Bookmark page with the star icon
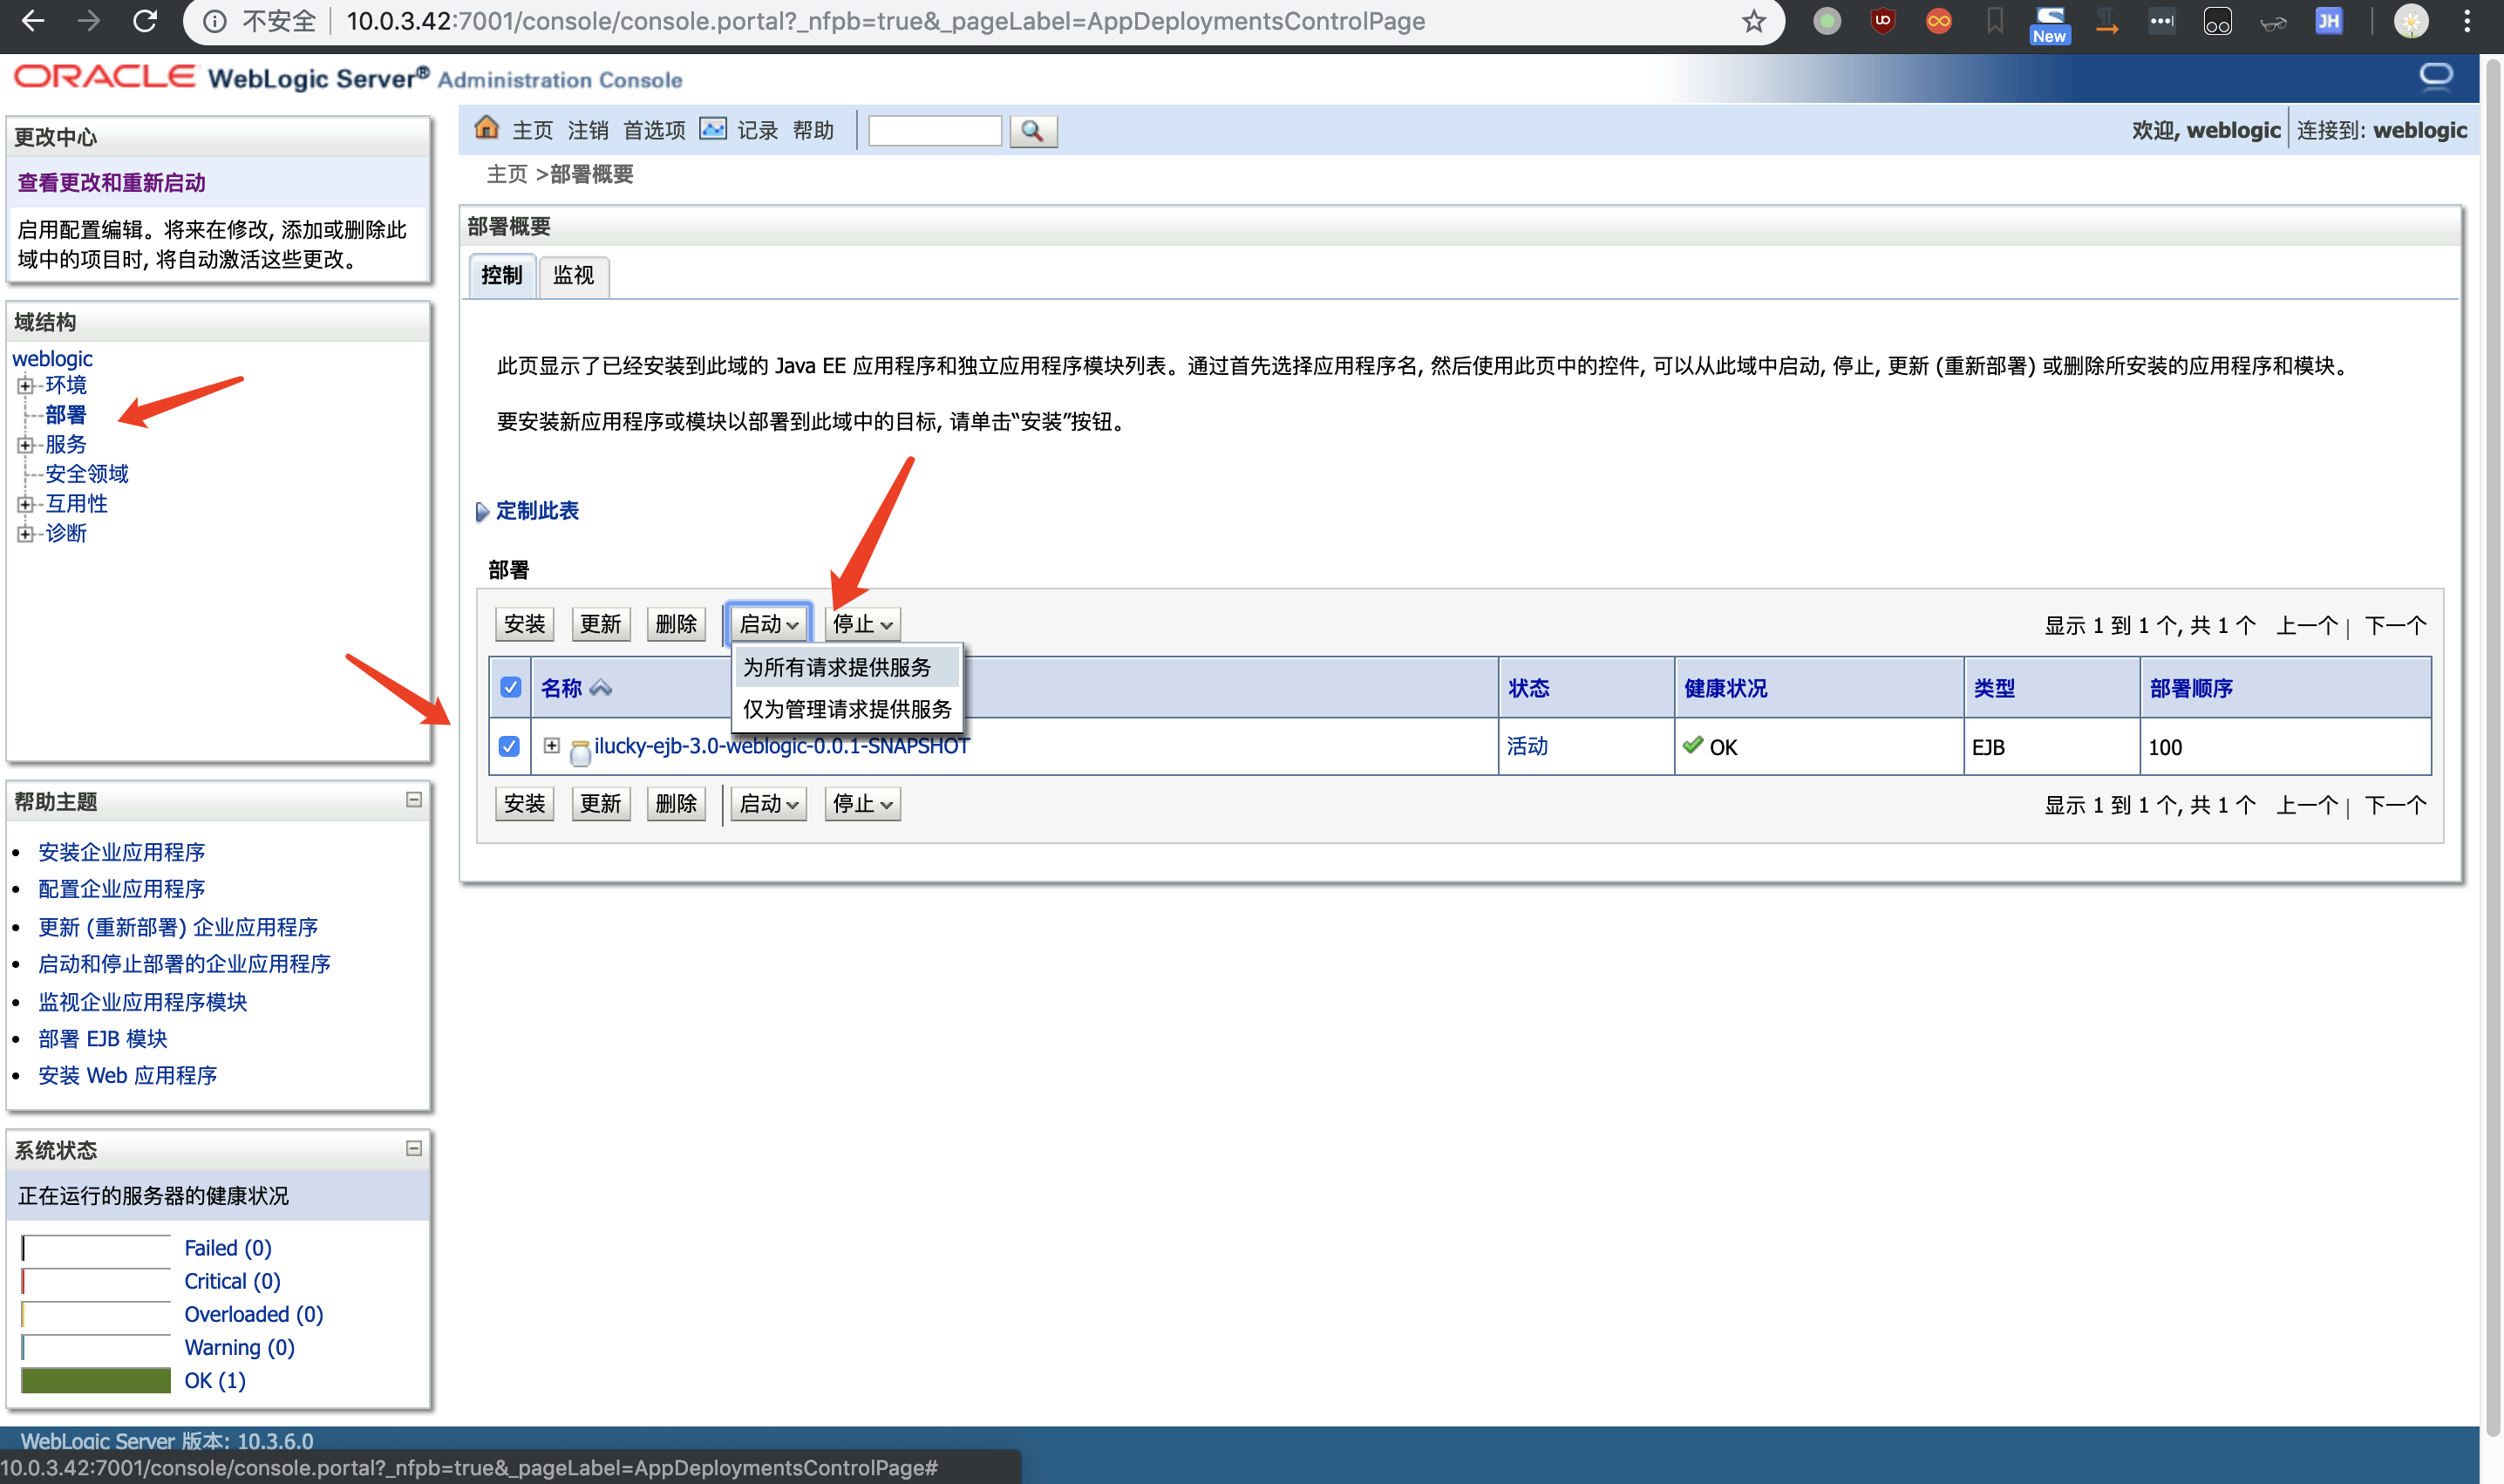2504x1484 pixels. pos(1753,21)
